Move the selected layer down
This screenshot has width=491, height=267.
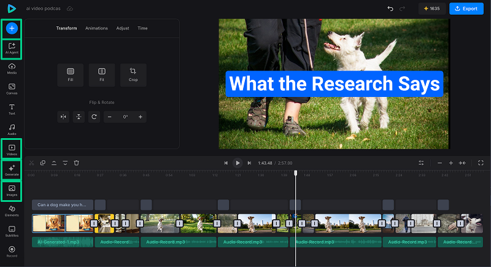point(65,163)
